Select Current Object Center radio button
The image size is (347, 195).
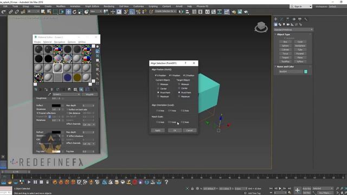pyautogui.click(x=158, y=88)
